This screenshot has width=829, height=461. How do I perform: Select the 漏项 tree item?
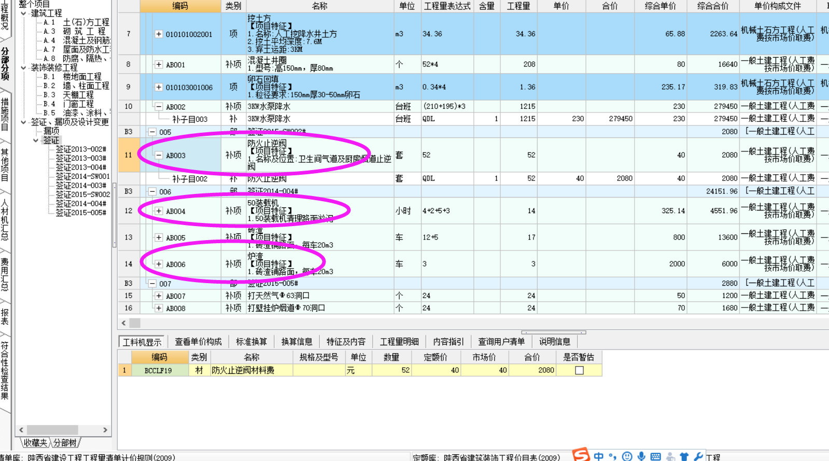(51, 131)
